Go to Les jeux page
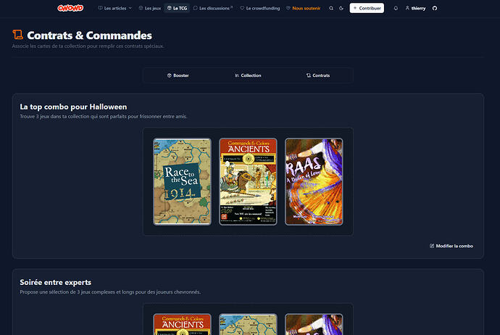The width and height of the screenshot is (500, 335). click(x=150, y=8)
